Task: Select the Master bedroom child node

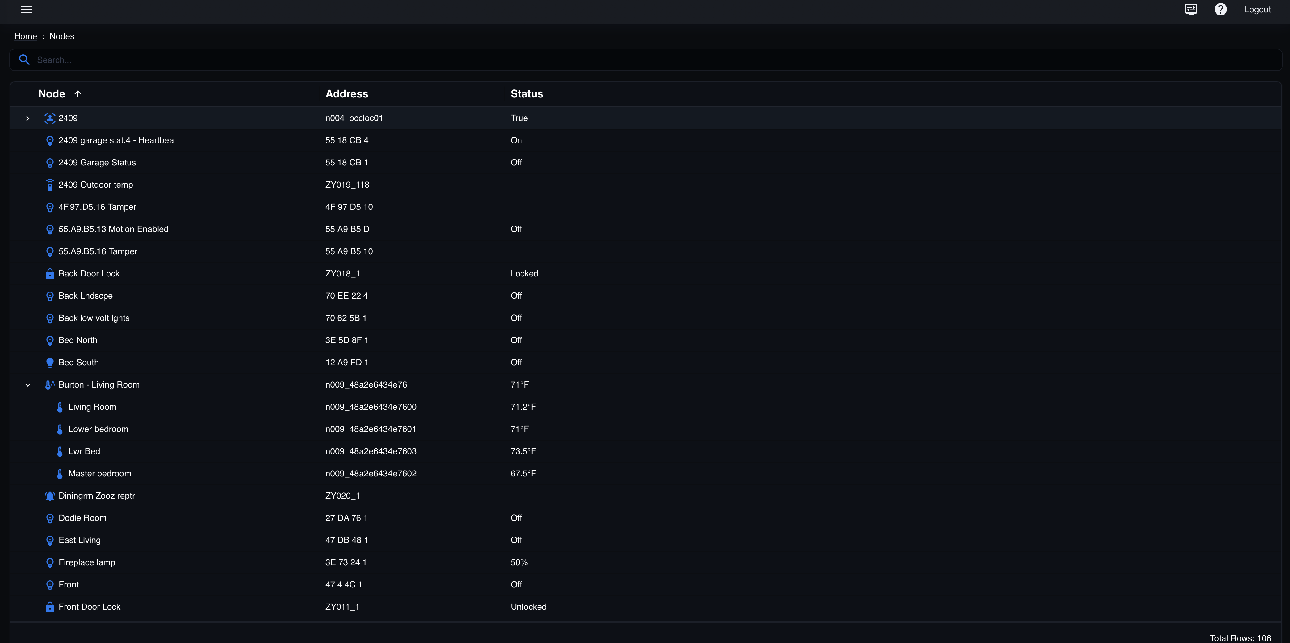Action: (x=100, y=473)
